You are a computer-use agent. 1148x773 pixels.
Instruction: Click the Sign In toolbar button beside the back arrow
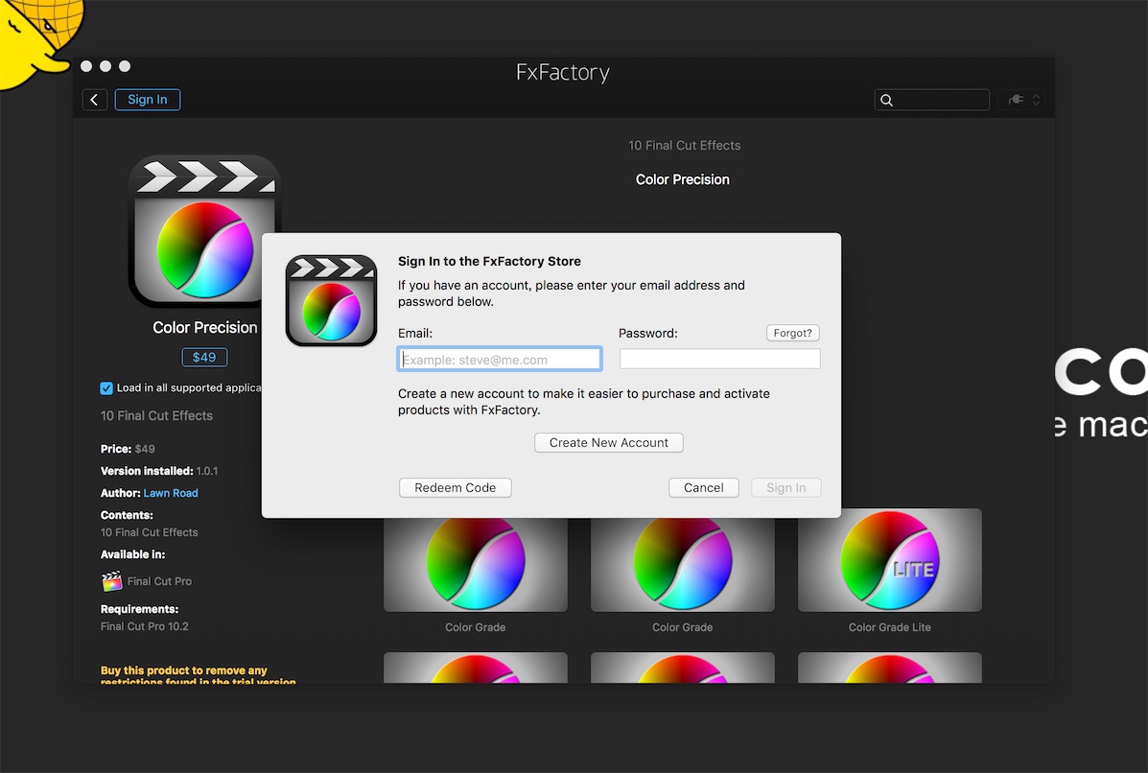pyautogui.click(x=147, y=100)
